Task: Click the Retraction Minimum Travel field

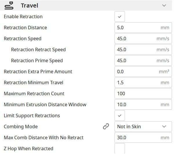Action: point(143,82)
